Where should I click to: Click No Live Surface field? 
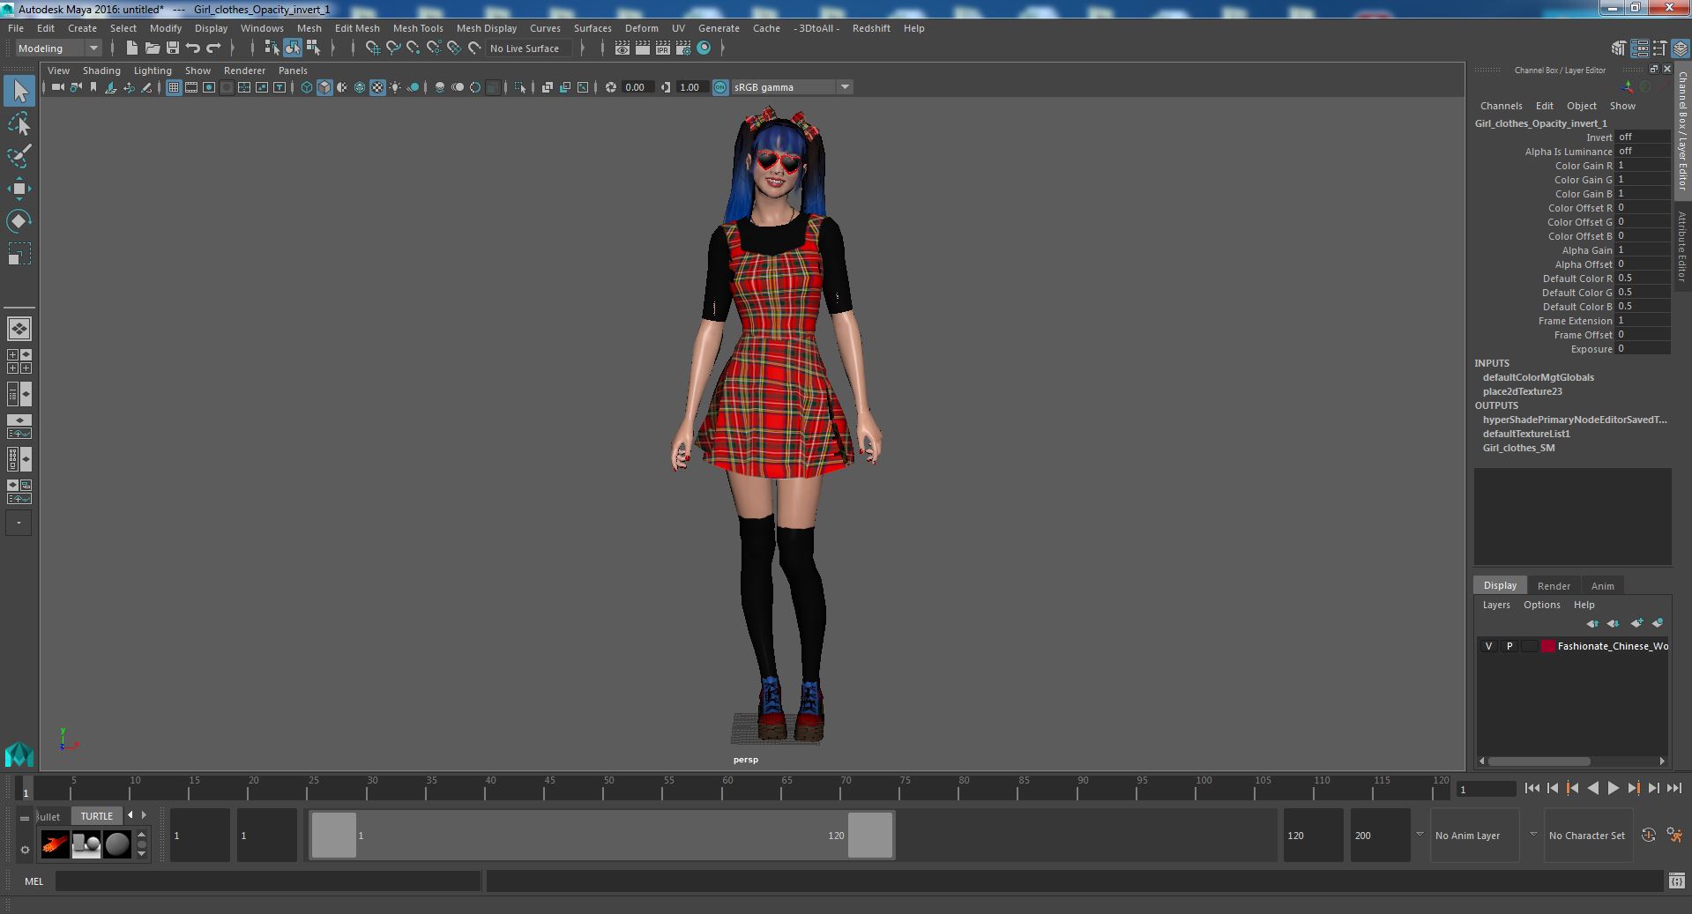[528, 48]
